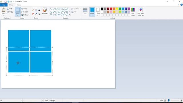Pick the black color swatch
This screenshot has width=183, height=103.
point(102,9)
